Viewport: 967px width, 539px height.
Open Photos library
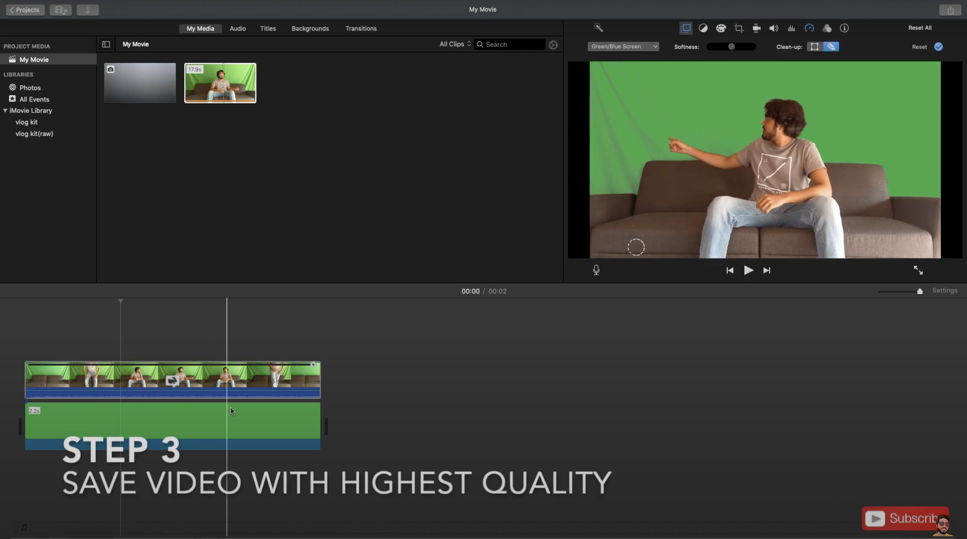tap(30, 87)
